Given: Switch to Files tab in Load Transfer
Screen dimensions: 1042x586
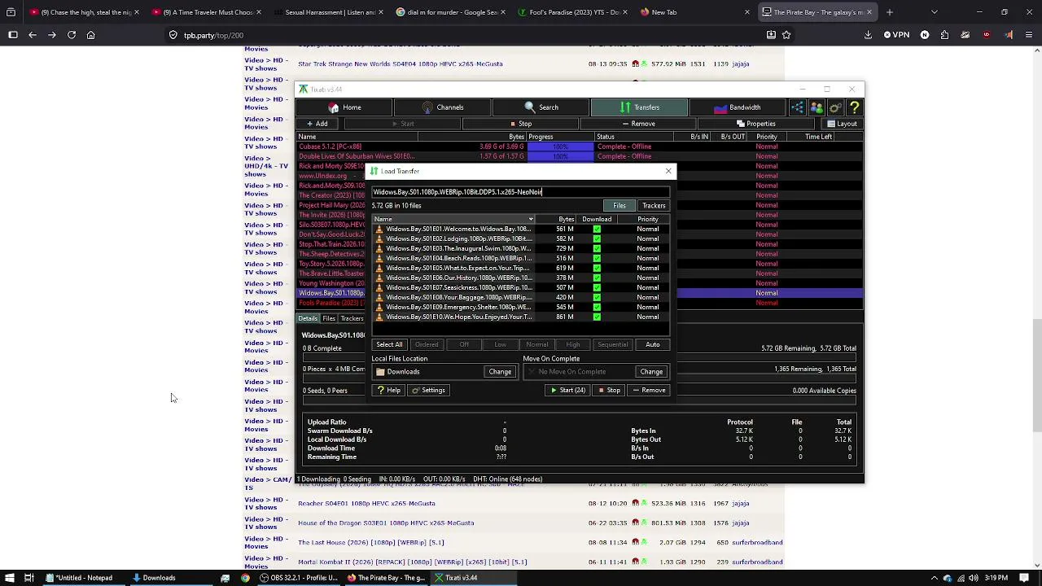Looking at the screenshot, I should coord(620,206).
